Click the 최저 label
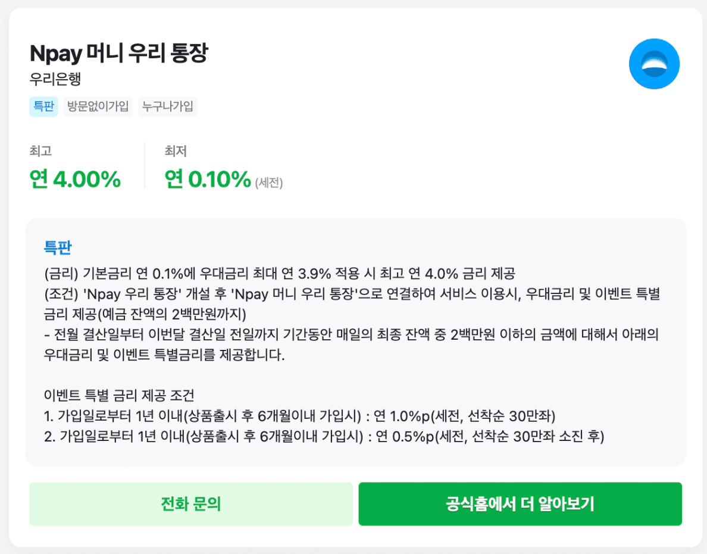 (176, 151)
